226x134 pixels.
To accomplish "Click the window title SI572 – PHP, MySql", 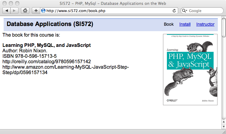I will coord(113,3).
